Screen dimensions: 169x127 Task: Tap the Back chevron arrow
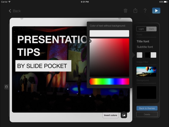(x=10, y=11)
